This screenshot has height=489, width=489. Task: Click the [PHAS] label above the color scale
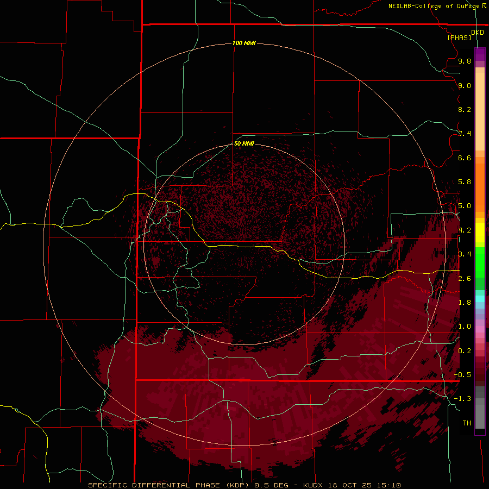pos(459,37)
